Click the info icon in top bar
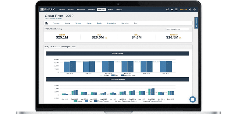This screenshot has width=238, height=114. click(190, 9)
